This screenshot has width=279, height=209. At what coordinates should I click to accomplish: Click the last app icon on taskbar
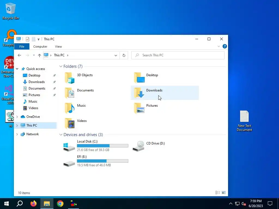[74, 204]
